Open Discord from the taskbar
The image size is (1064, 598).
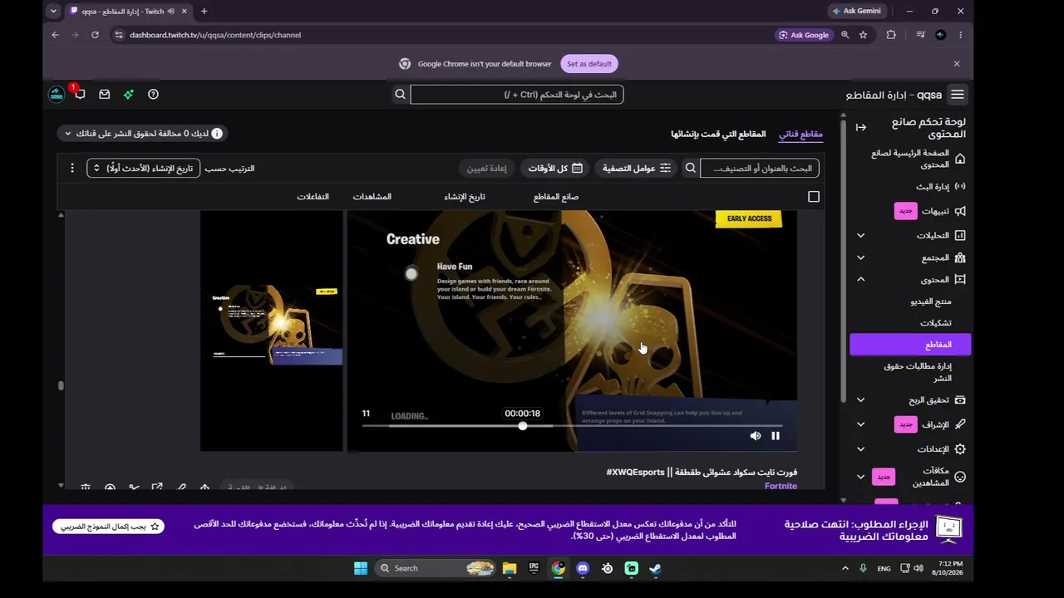coord(583,568)
